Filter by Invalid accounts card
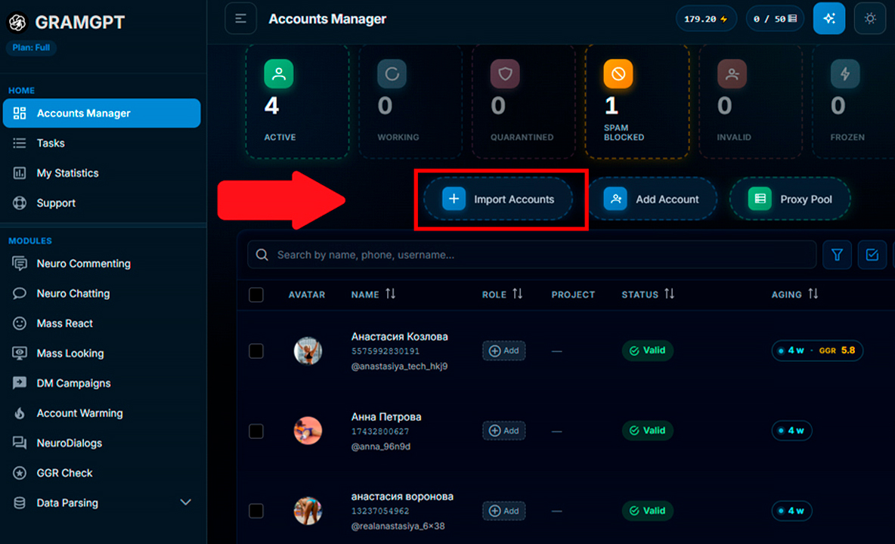This screenshot has width=895, height=544. [x=750, y=101]
